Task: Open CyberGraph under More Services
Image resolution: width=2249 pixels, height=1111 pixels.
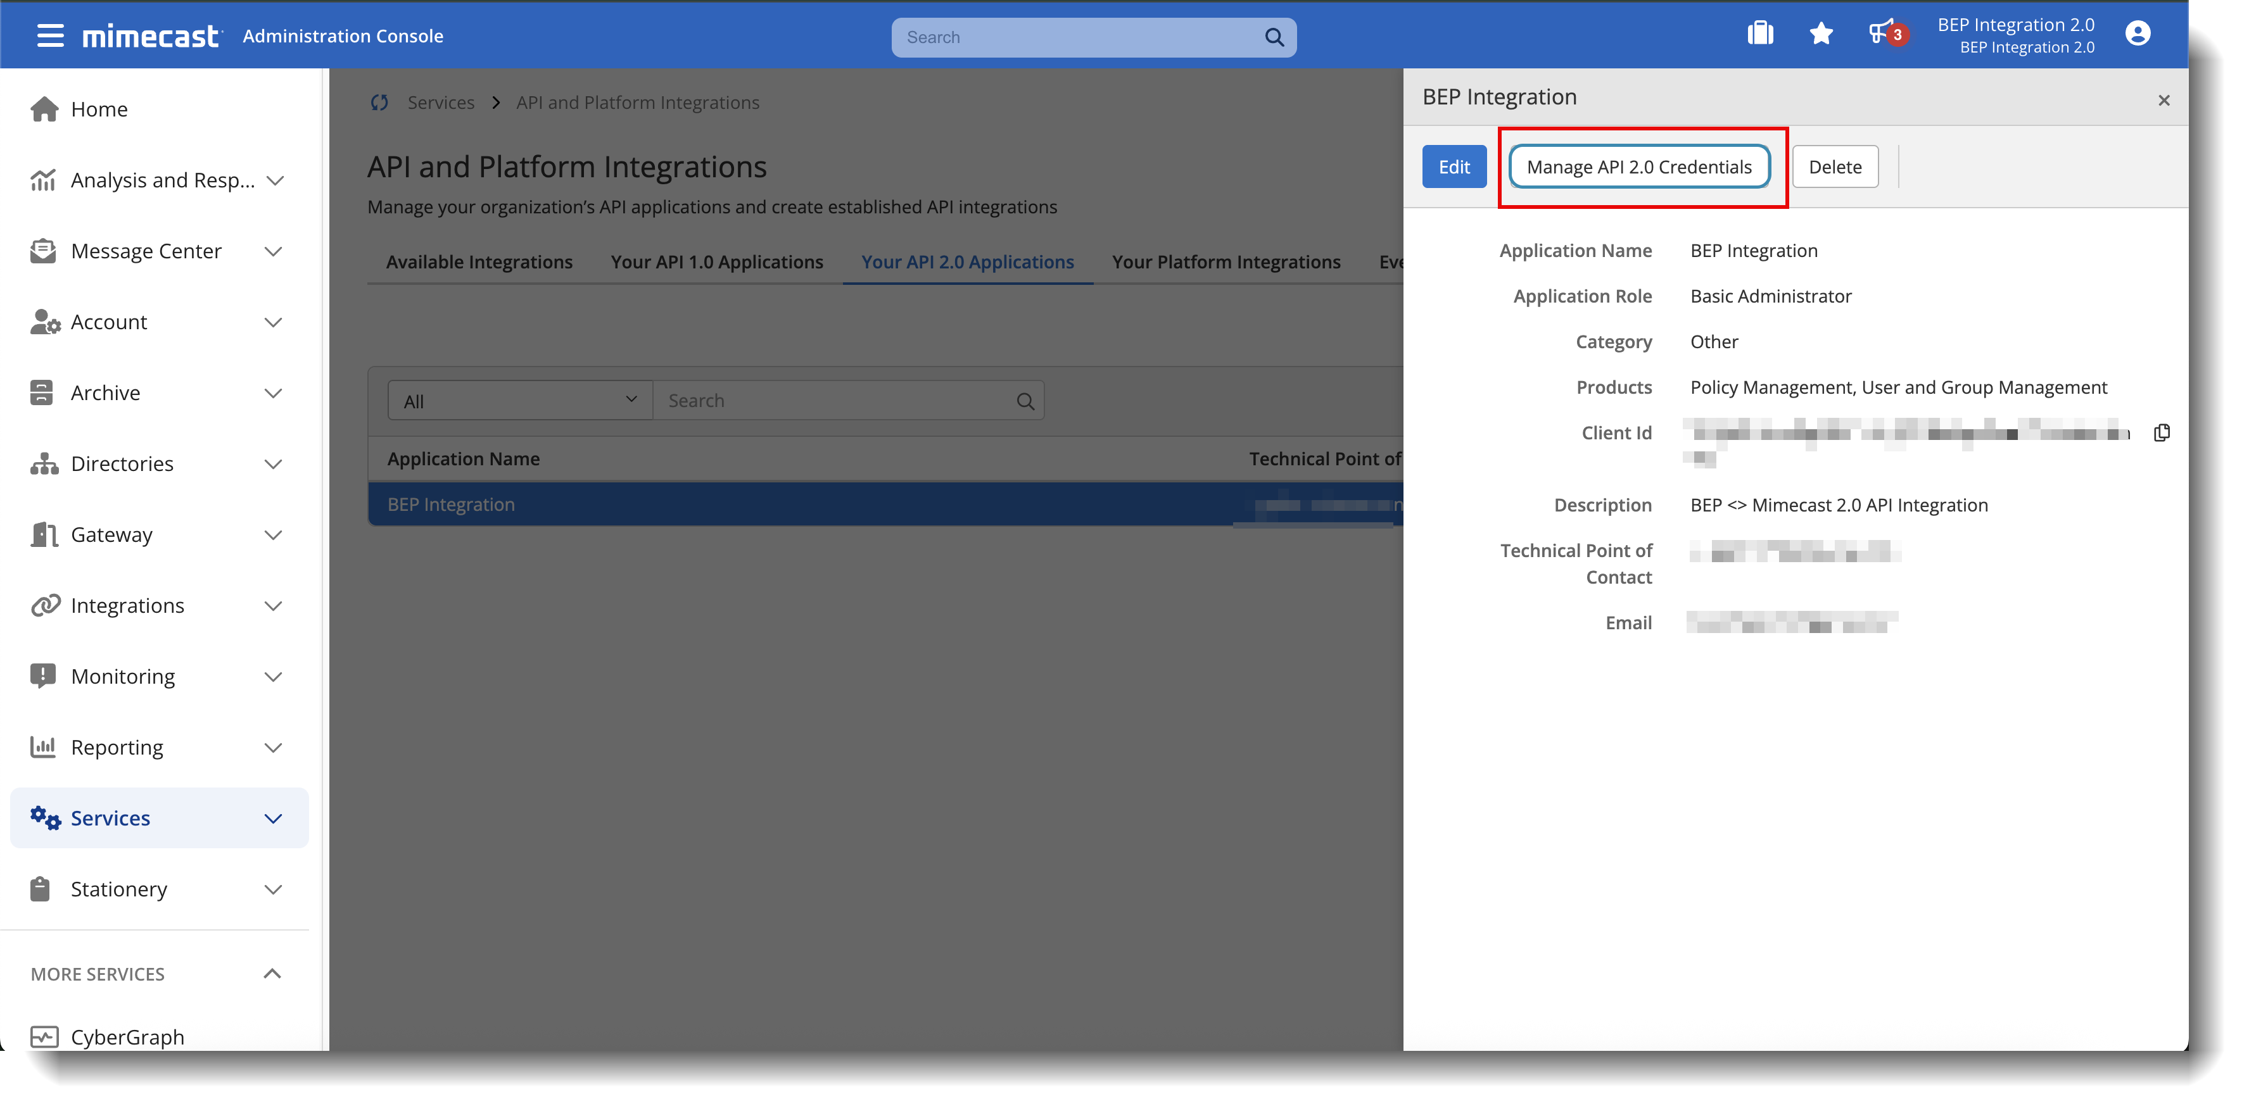Action: 127,1037
